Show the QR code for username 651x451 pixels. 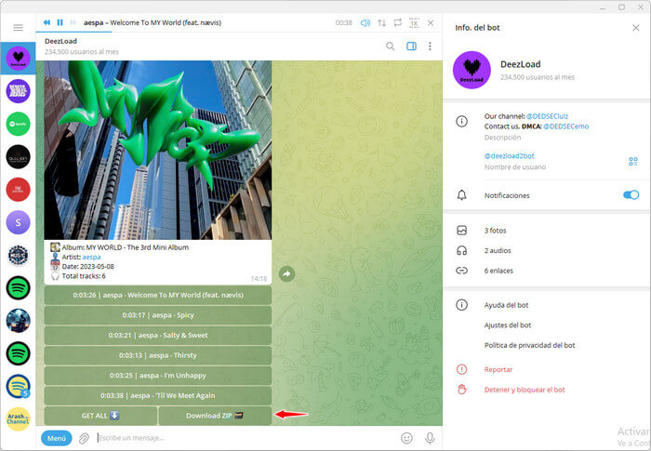[x=633, y=161]
